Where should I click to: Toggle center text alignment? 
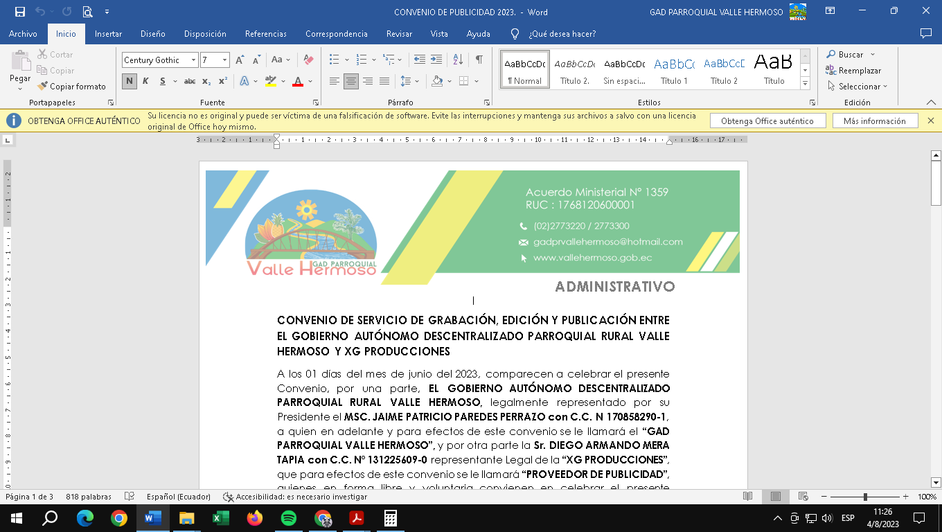[x=351, y=81]
